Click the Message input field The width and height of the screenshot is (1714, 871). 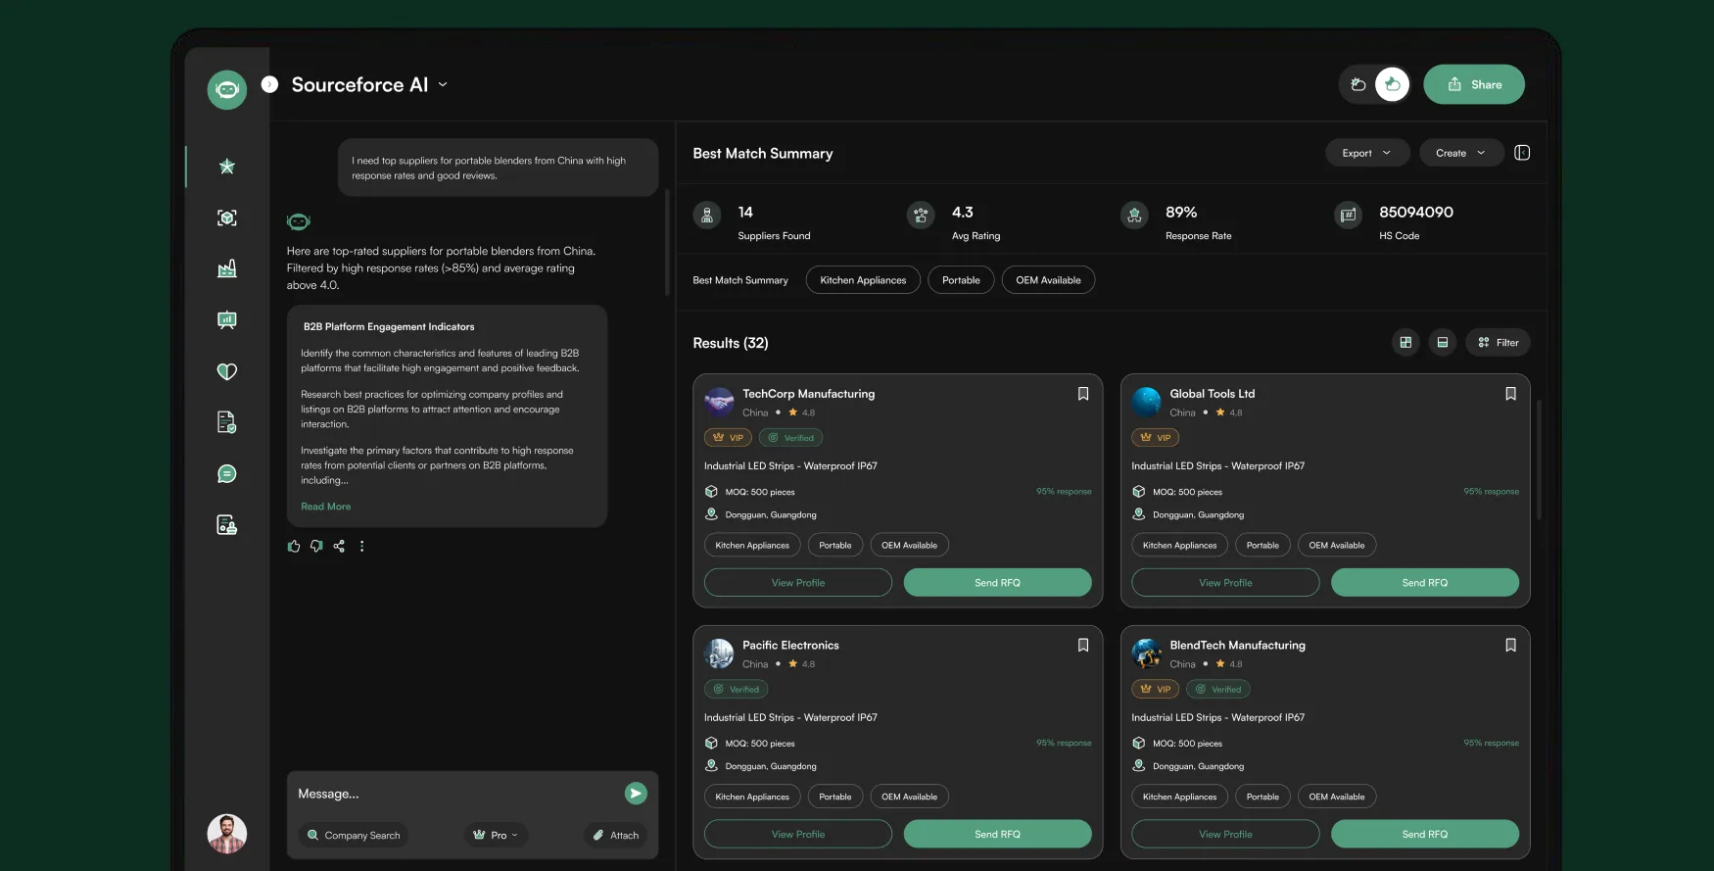click(455, 794)
